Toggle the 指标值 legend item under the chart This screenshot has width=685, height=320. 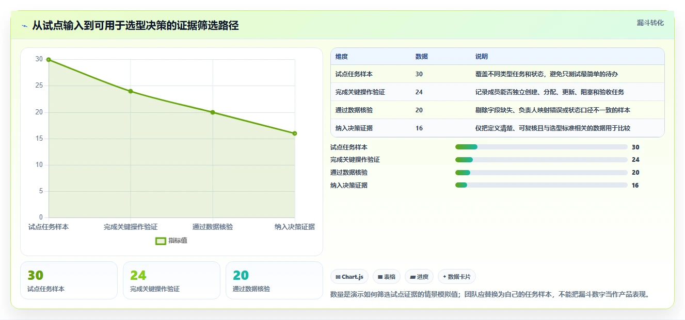click(171, 241)
